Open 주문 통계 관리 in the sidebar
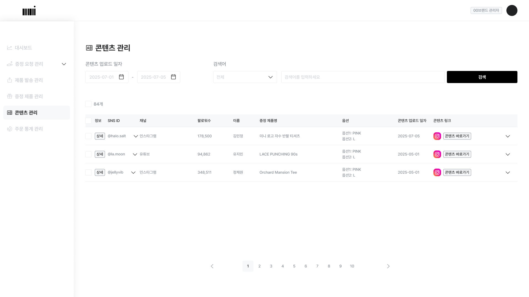The image size is (529, 297). tap(29, 129)
